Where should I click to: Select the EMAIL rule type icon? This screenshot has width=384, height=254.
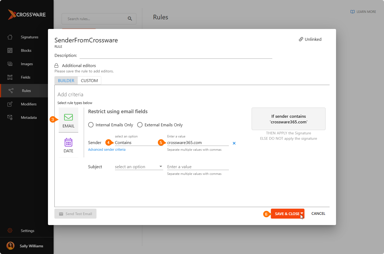[68, 117]
